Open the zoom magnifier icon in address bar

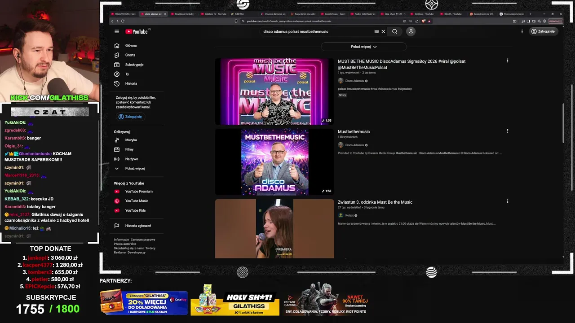point(411,21)
